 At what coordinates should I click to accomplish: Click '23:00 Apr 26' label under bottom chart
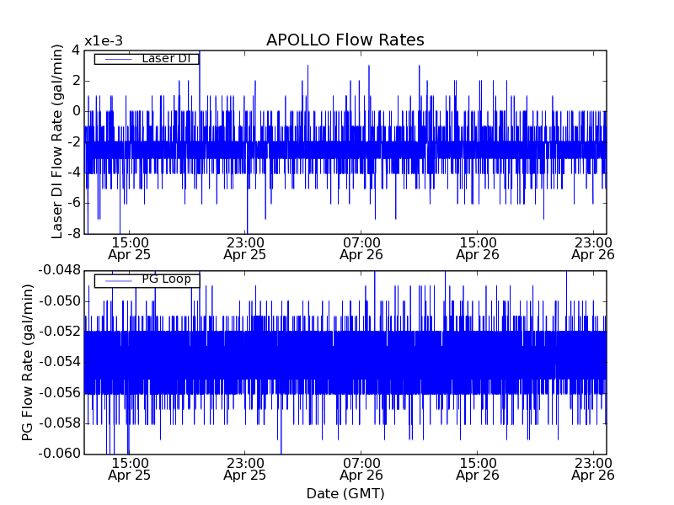[593, 470]
